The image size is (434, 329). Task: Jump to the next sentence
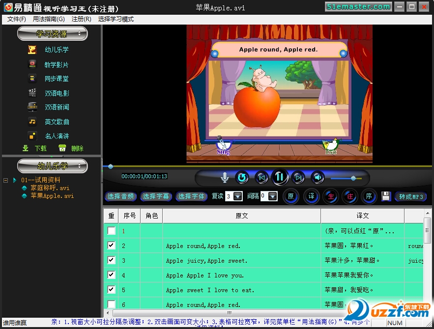298,177
